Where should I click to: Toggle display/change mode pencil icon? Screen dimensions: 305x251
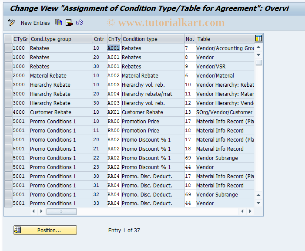click(11, 23)
